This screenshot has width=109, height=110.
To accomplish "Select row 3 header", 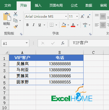I will click(4, 70).
